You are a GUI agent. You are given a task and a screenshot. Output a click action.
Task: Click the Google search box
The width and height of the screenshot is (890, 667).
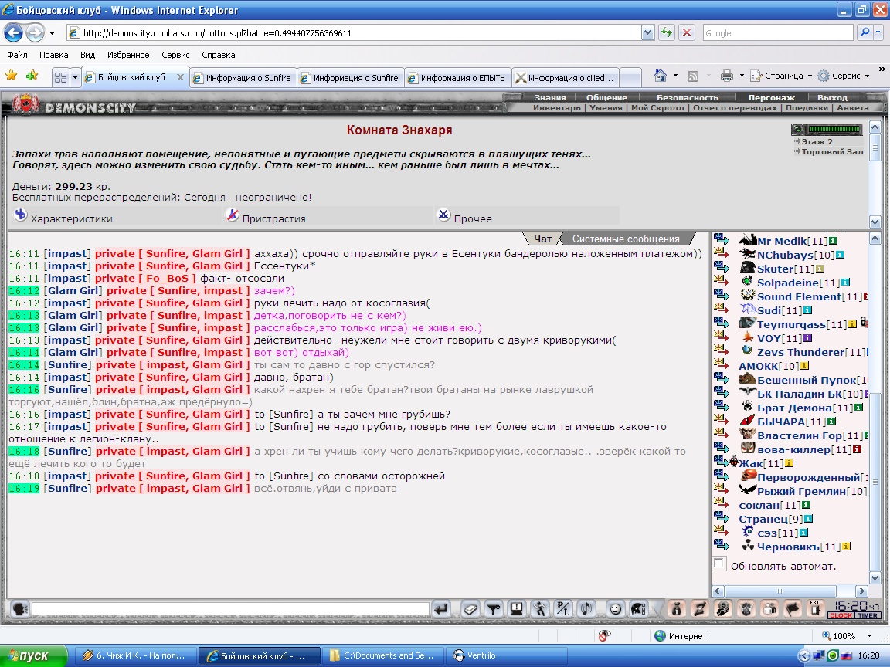point(778,33)
